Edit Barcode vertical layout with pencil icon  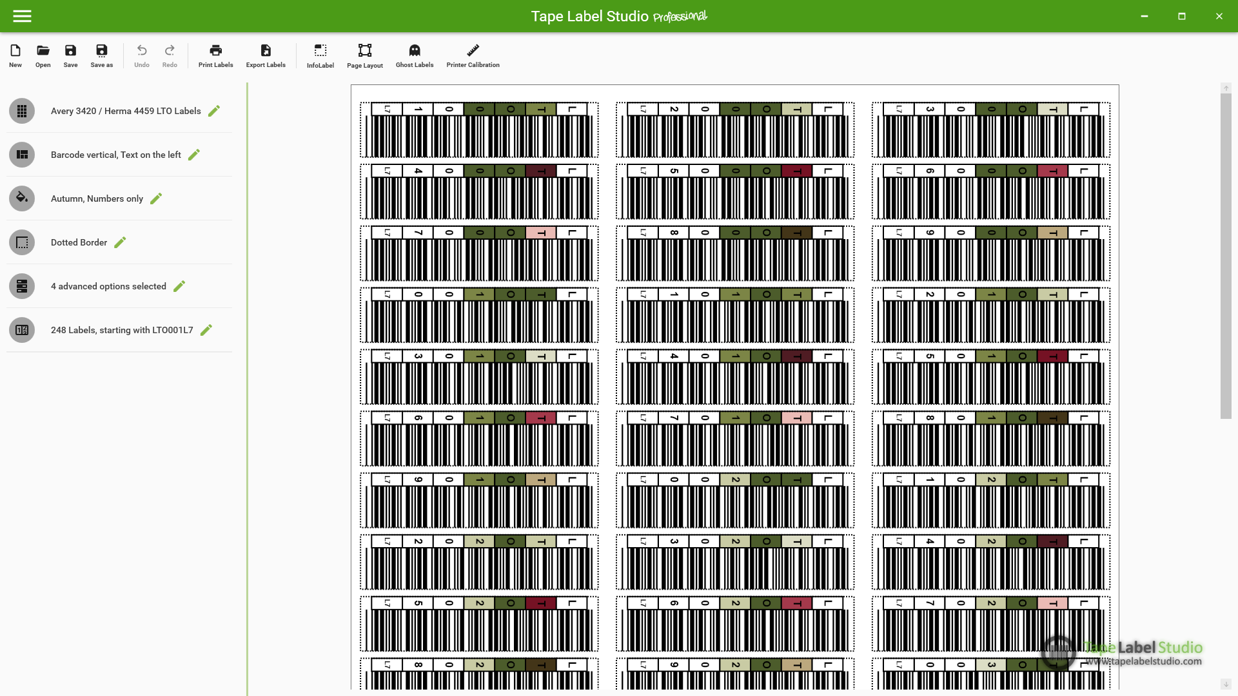tap(194, 155)
